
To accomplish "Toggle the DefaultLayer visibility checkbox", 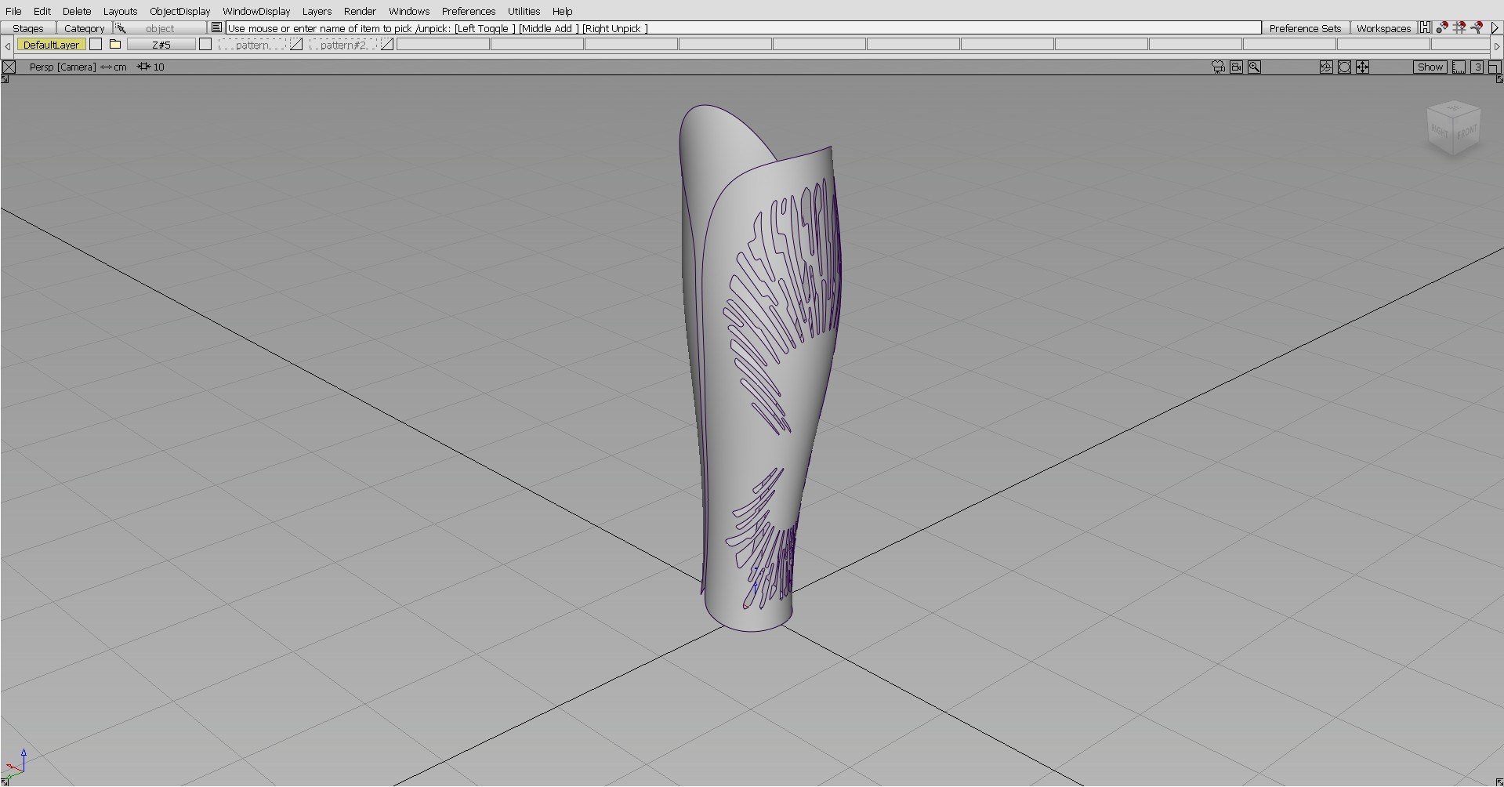I will (96, 45).
